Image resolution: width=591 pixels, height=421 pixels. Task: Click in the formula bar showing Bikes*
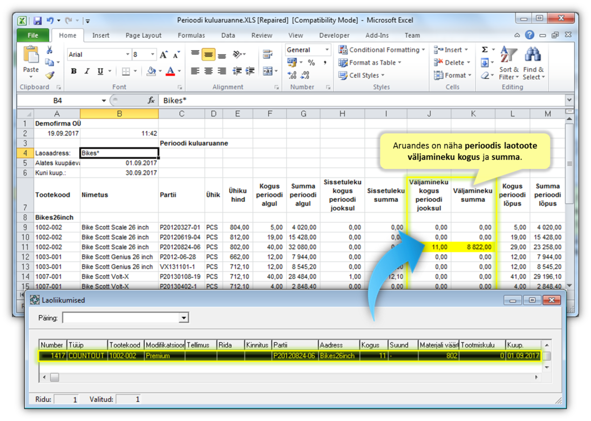click(x=362, y=100)
